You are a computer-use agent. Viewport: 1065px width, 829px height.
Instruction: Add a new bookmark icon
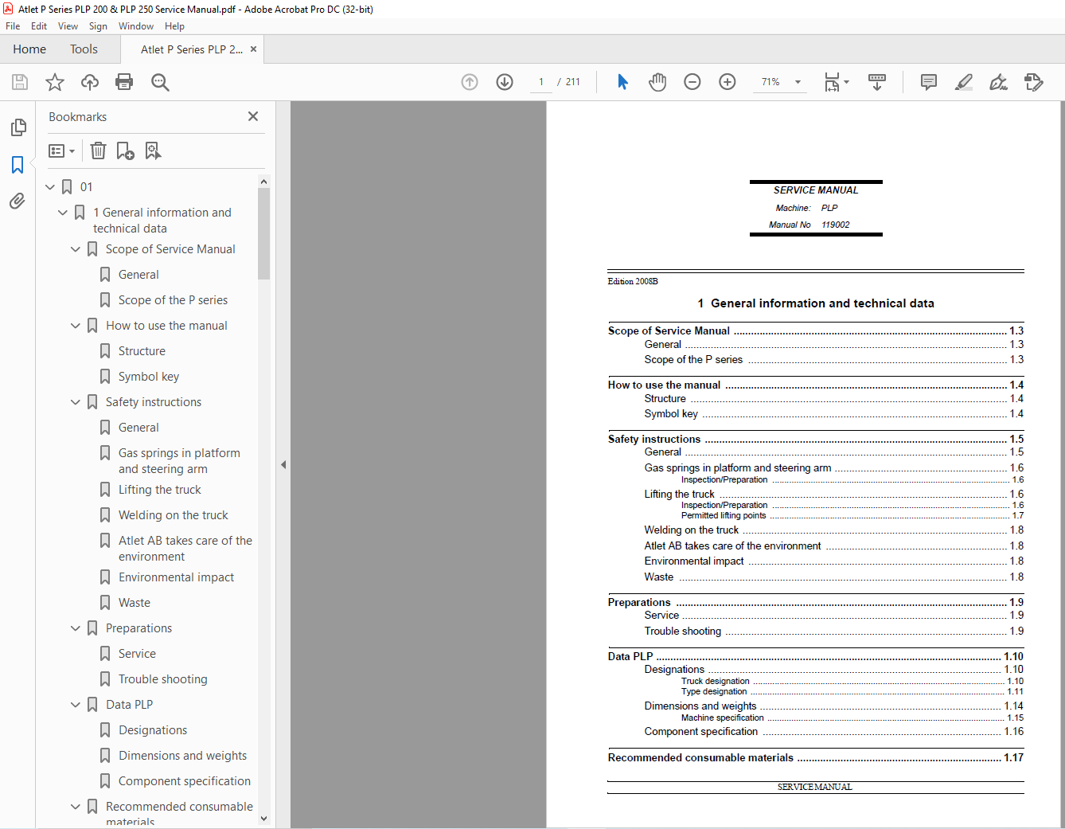tap(125, 151)
